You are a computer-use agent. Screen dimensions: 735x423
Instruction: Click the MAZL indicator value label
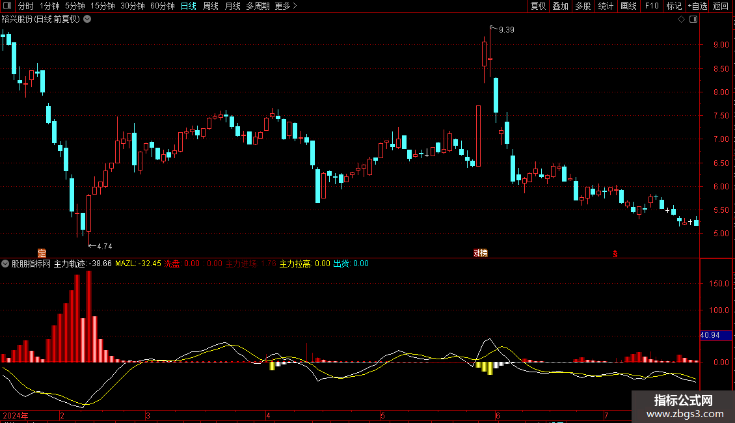click(x=139, y=264)
